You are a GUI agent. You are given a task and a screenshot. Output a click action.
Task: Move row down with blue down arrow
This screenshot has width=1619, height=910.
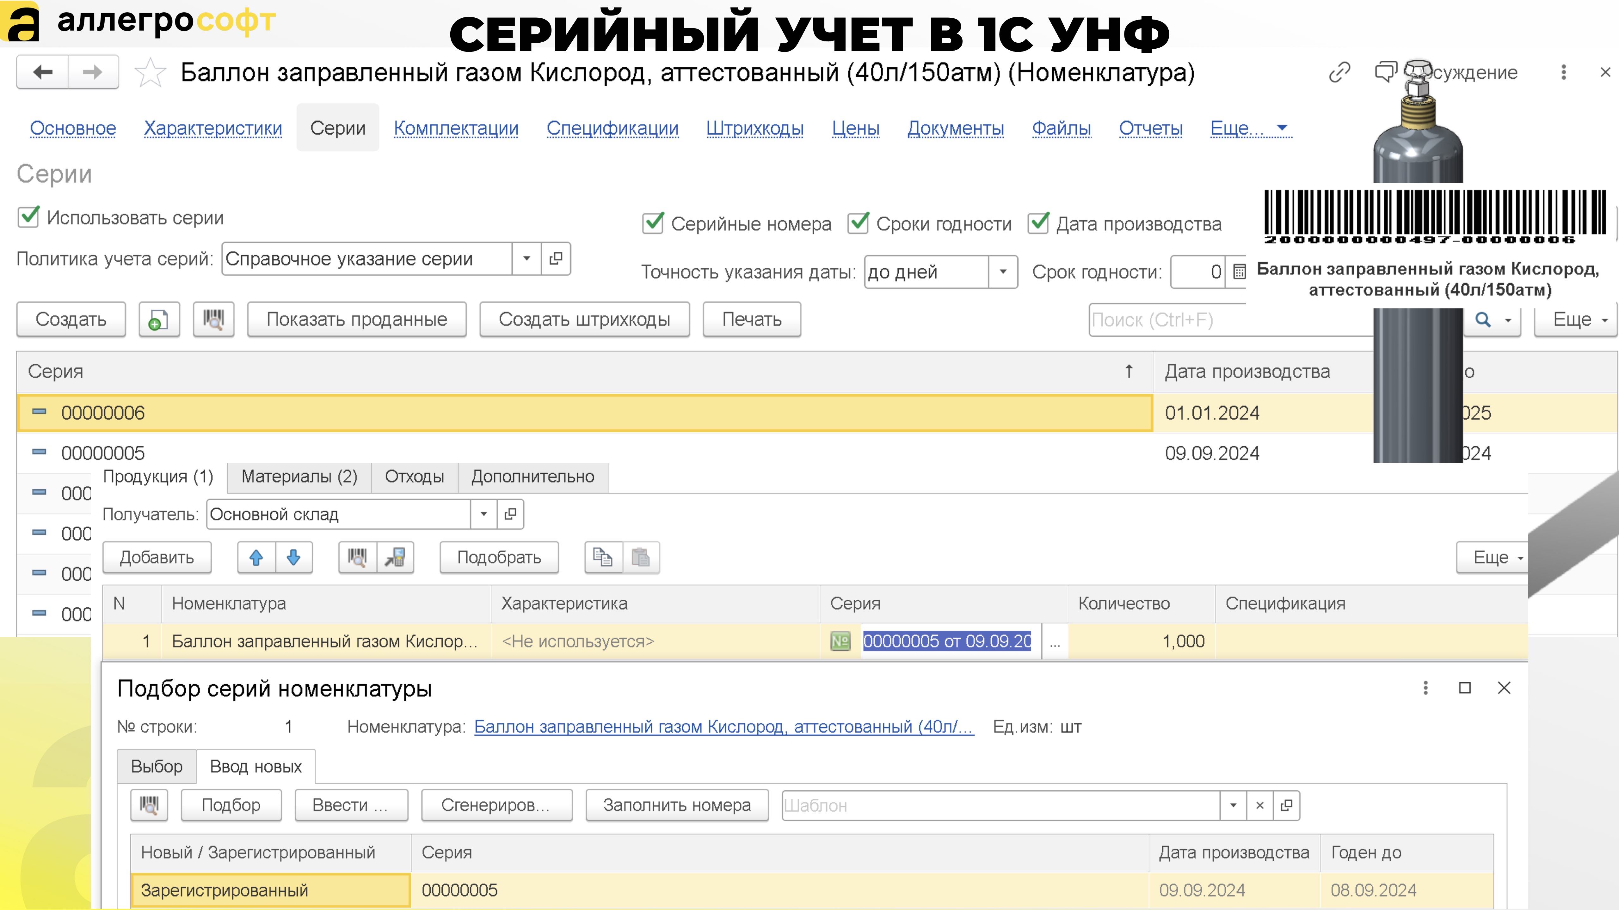(x=293, y=557)
